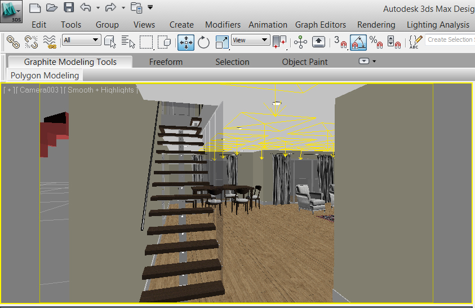
Task: Open the Create menu
Action: pyautogui.click(x=181, y=25)
